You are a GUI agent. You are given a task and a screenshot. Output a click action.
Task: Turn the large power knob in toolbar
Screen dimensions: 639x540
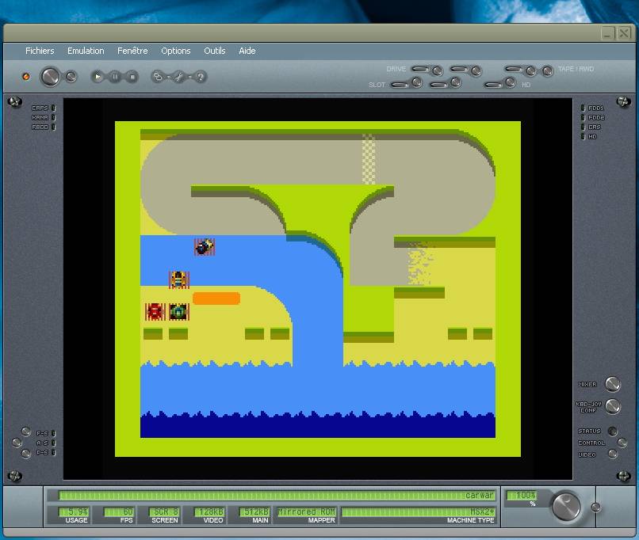click(50, 77)
